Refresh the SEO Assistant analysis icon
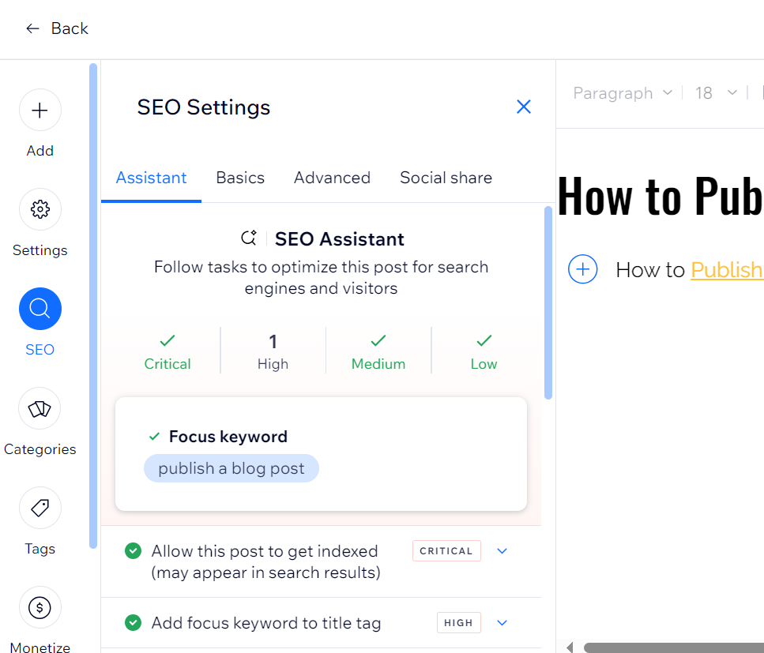764x653 pixels. tap(249, 237)
